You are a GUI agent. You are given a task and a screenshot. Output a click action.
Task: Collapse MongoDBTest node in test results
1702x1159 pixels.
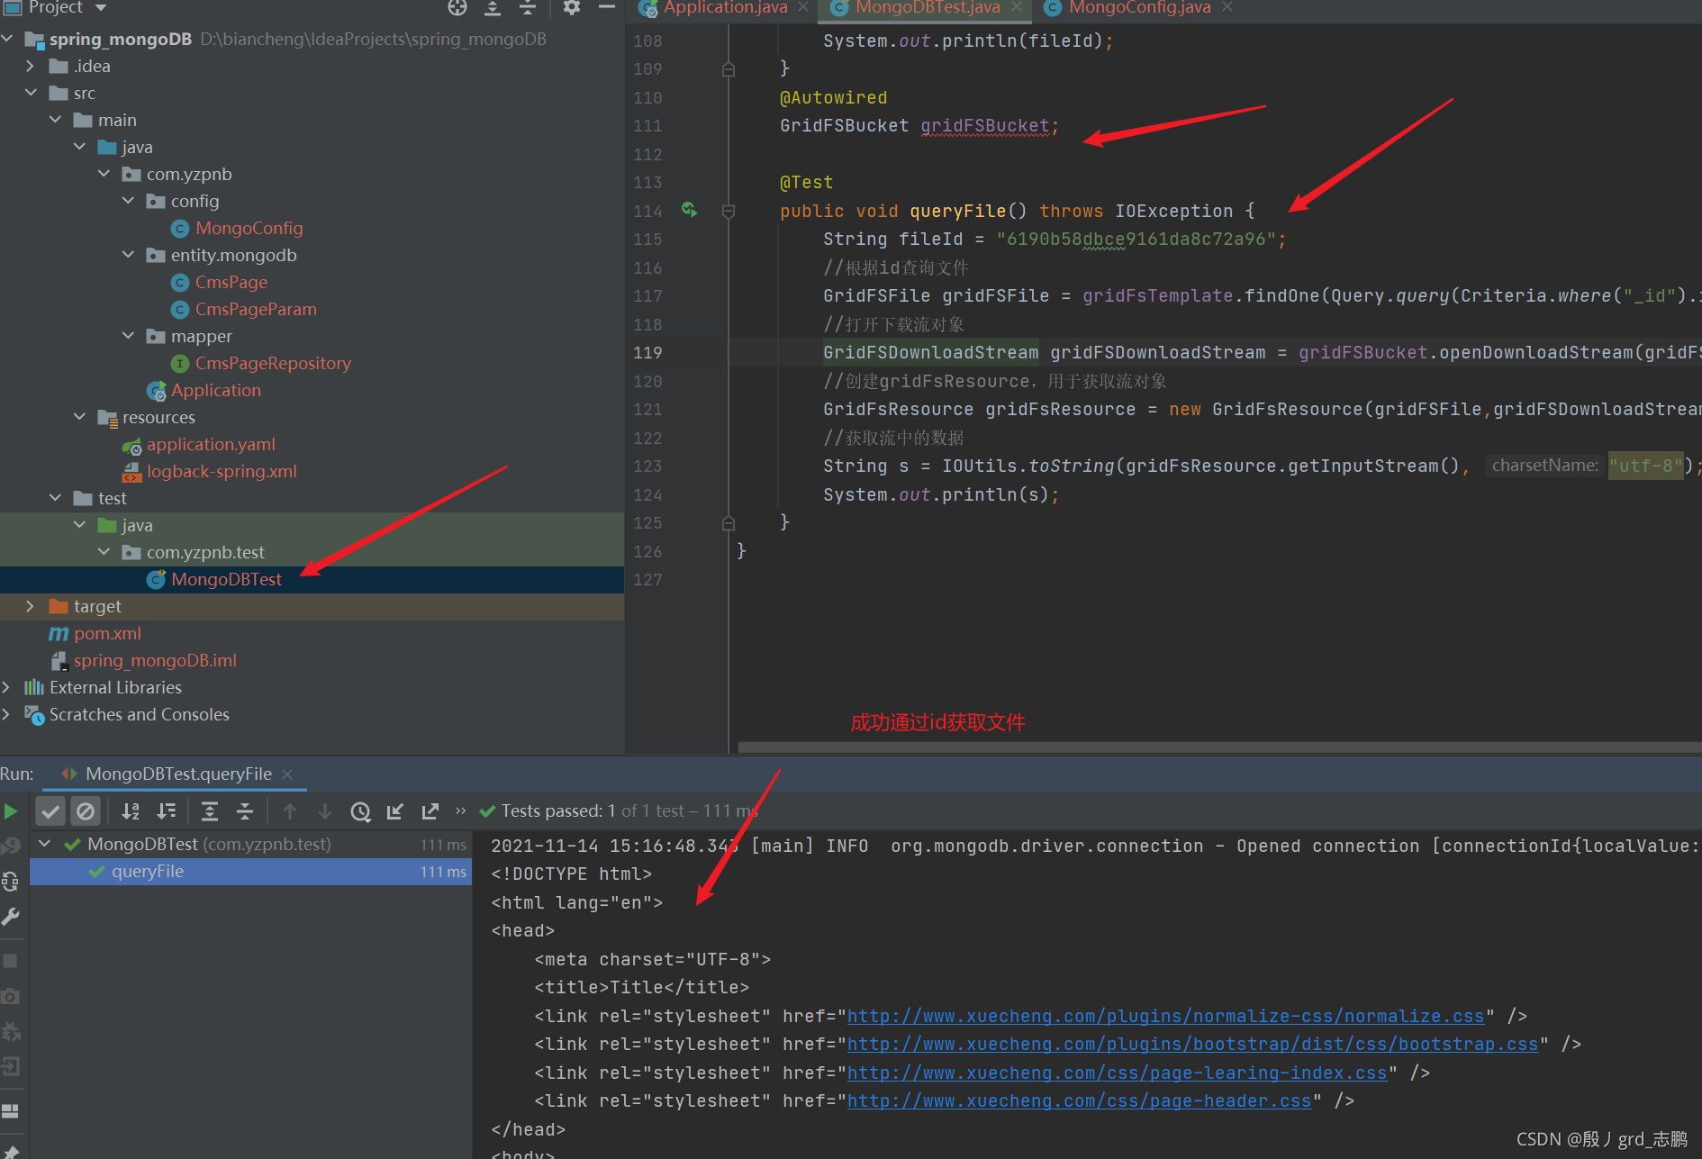(x=45, y=844)
